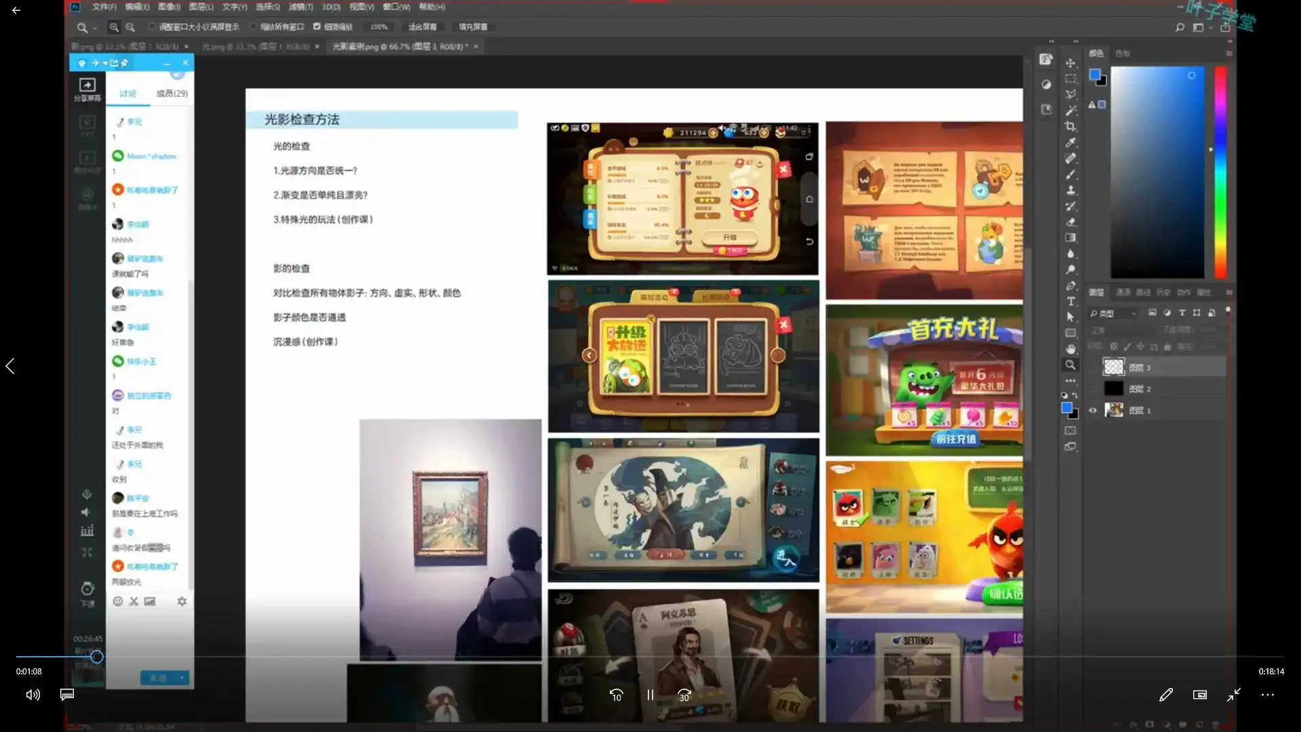This screenshot has height=732, width=1301.
Task: Open the video player more options menu
Action: click(1267, 695)
